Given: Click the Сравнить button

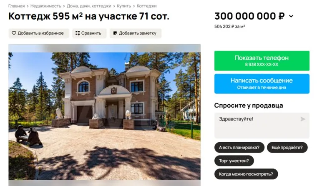Looking at the screenshot, I should click(89, 33).
